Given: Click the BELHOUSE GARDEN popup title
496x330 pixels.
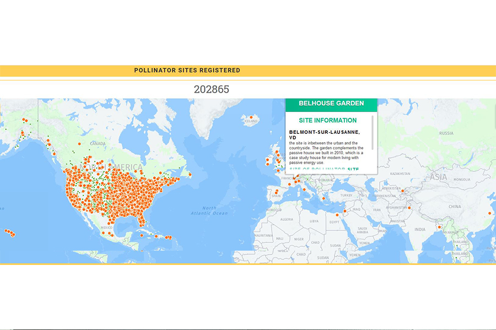Looking at the screenshot, I should click(x=331, y=104).
